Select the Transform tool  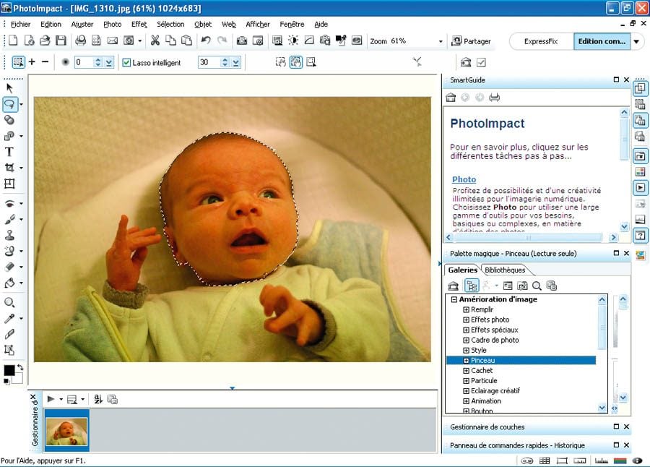(9, 184)
